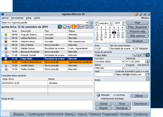Select the 02/10/2016 14:00 past consultation
The image size is (163, 117).
coord(47,83)
